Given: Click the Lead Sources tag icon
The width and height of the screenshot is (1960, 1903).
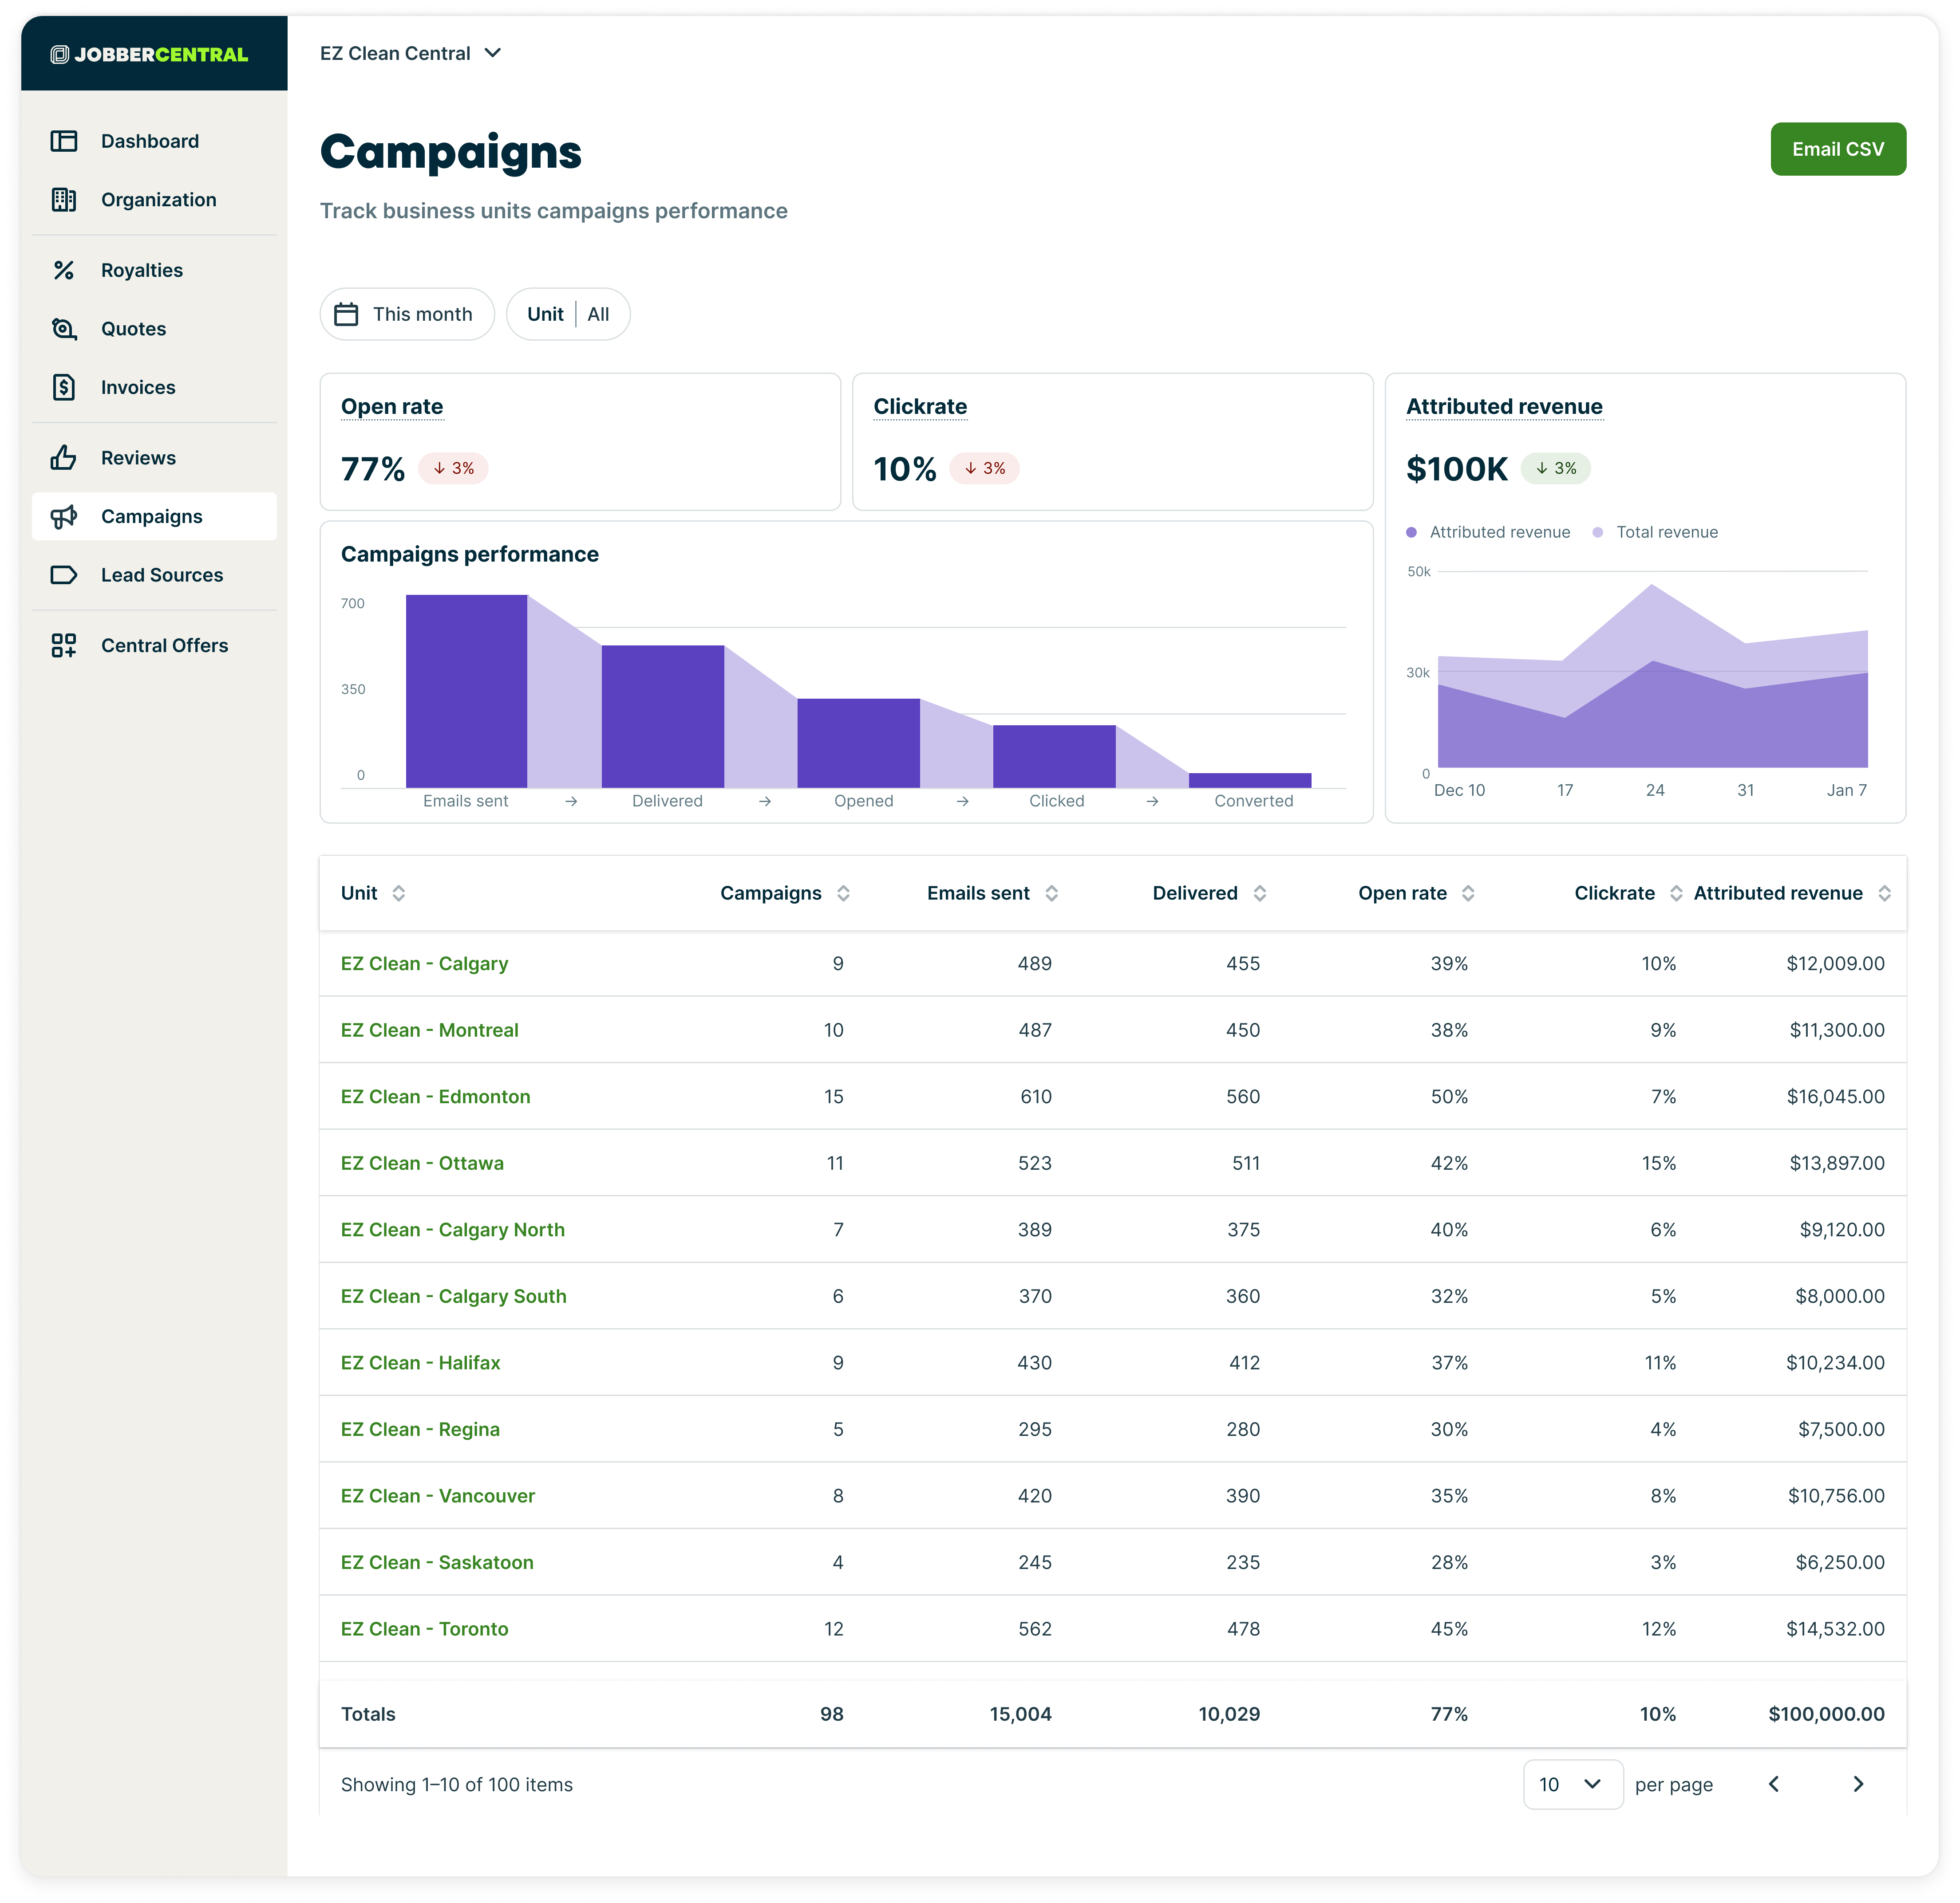Looking at the screenshot, I should 64,575.
